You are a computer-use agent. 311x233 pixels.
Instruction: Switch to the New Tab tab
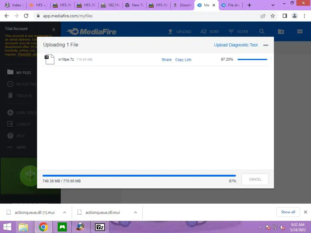pos(135,5)
